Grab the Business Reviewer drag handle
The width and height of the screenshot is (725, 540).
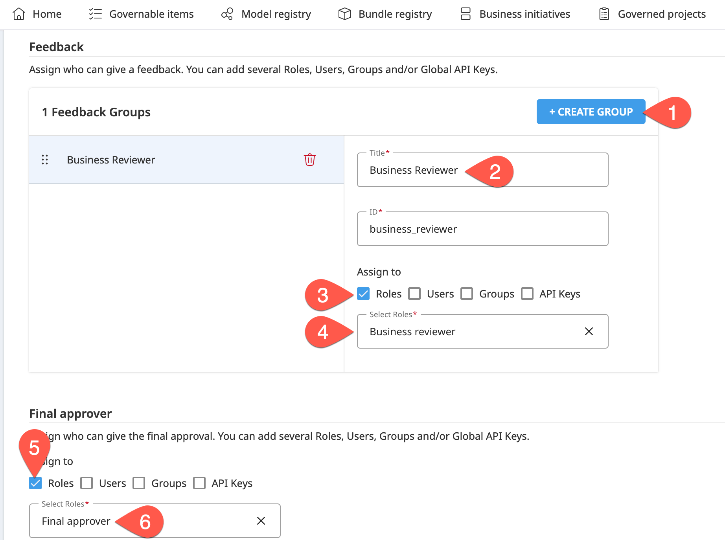coord(45,160)
